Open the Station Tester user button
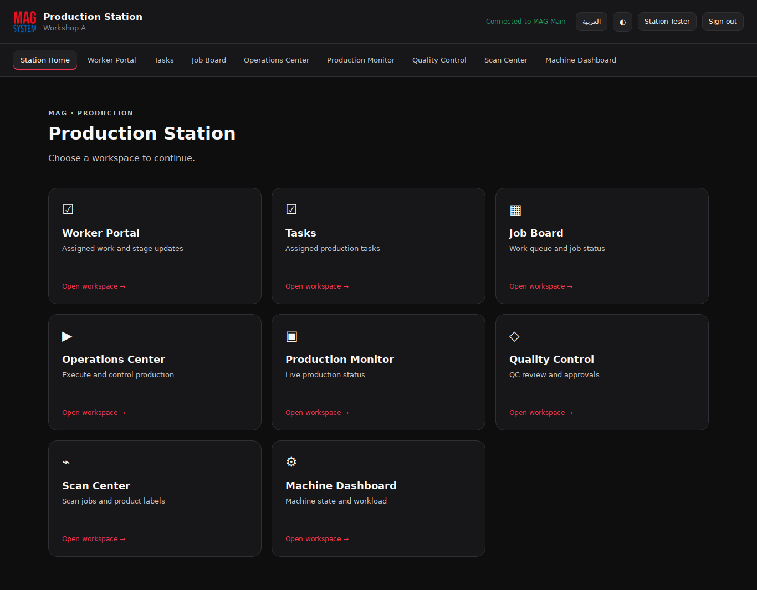 point(667,22)
